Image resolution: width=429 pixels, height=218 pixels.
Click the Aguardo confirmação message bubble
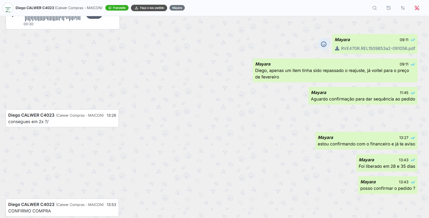pyautogui.click(x=363, y=96)
